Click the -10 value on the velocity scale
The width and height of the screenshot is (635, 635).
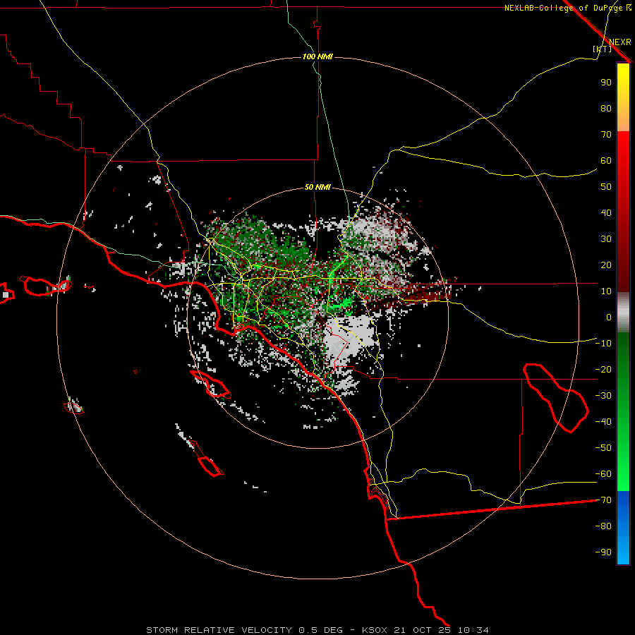(603, 344)
